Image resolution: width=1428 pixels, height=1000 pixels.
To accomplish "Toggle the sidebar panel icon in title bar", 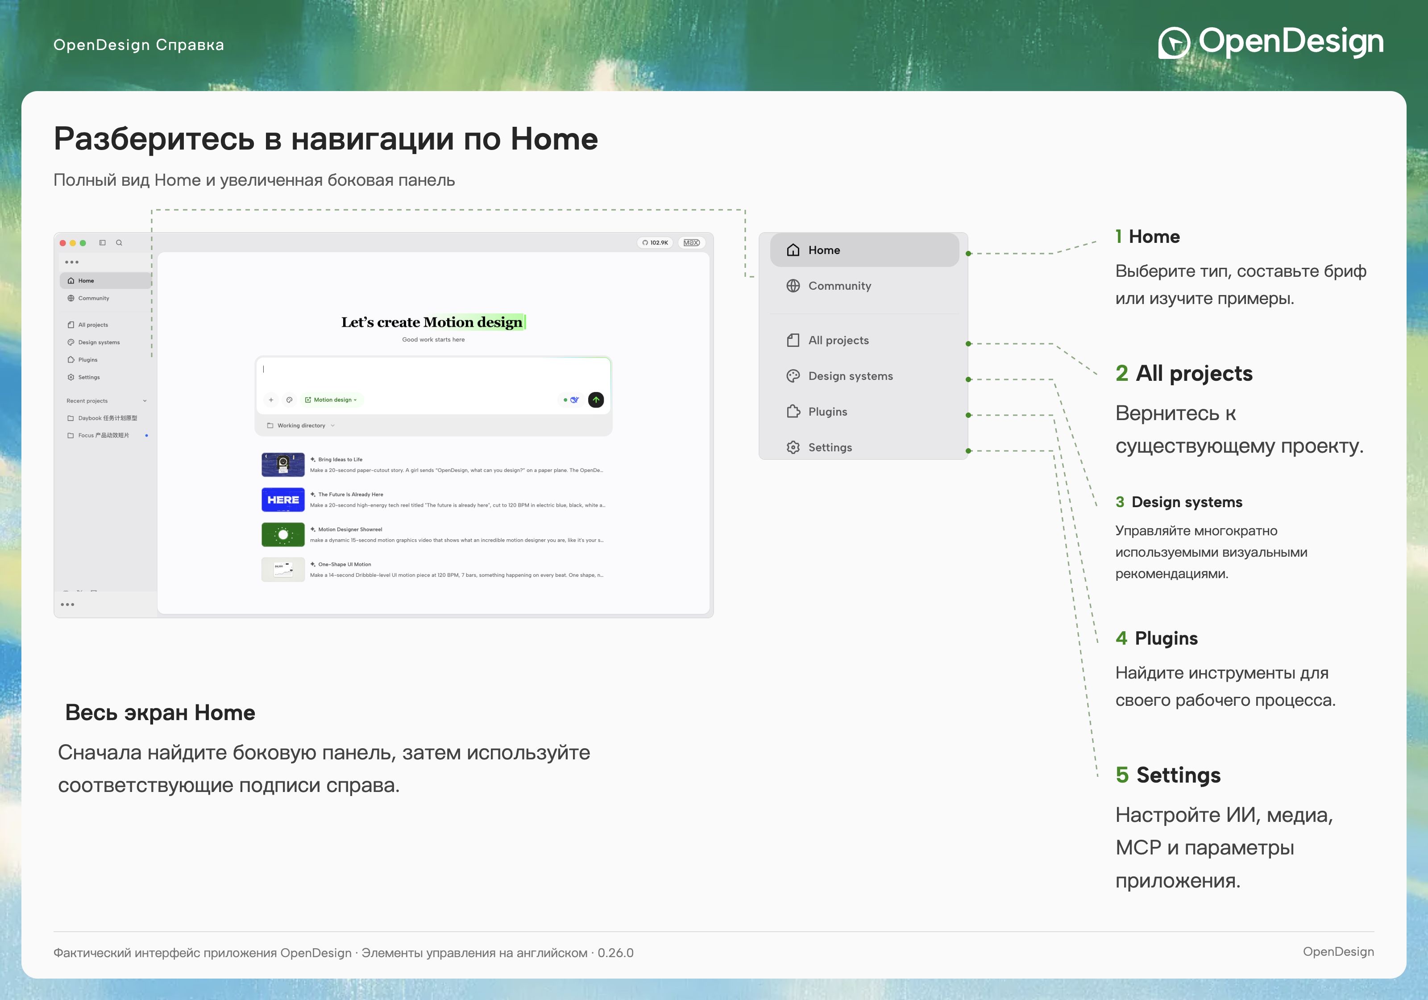I will point(103,243).
